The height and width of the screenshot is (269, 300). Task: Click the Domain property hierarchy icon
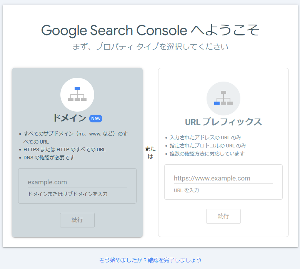pos(77,95)
